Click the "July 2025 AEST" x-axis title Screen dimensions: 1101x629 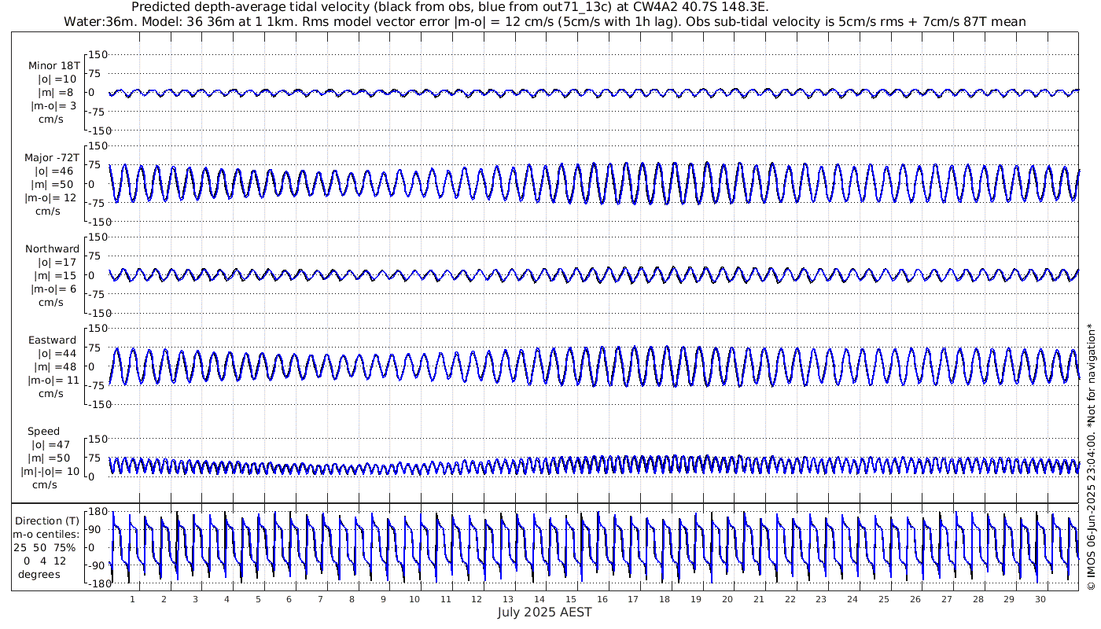coord(545,612)
